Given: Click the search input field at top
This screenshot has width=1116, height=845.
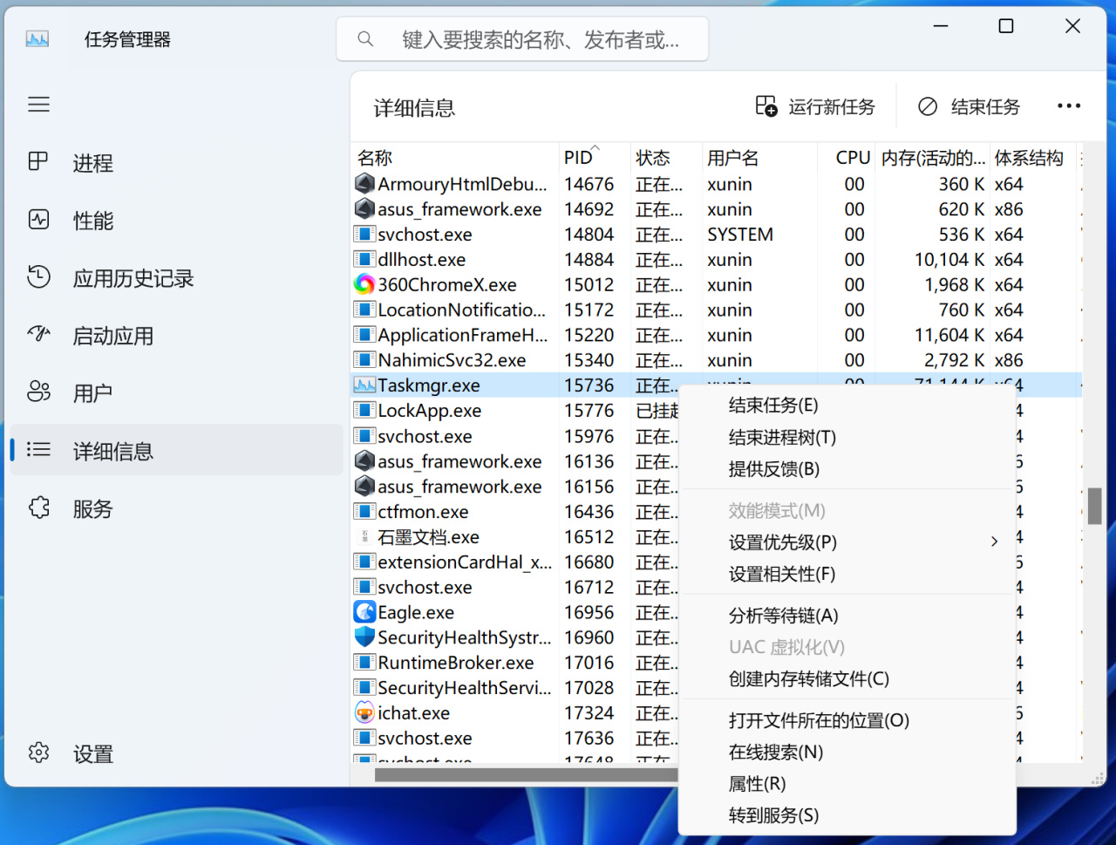Looking at the screenshot, I should [523, 38].
